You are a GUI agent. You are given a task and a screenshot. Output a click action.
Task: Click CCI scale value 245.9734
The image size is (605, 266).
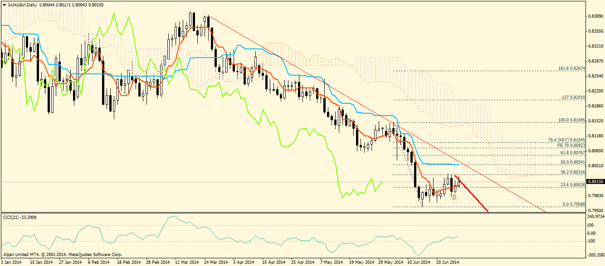[x=595, y=217]
